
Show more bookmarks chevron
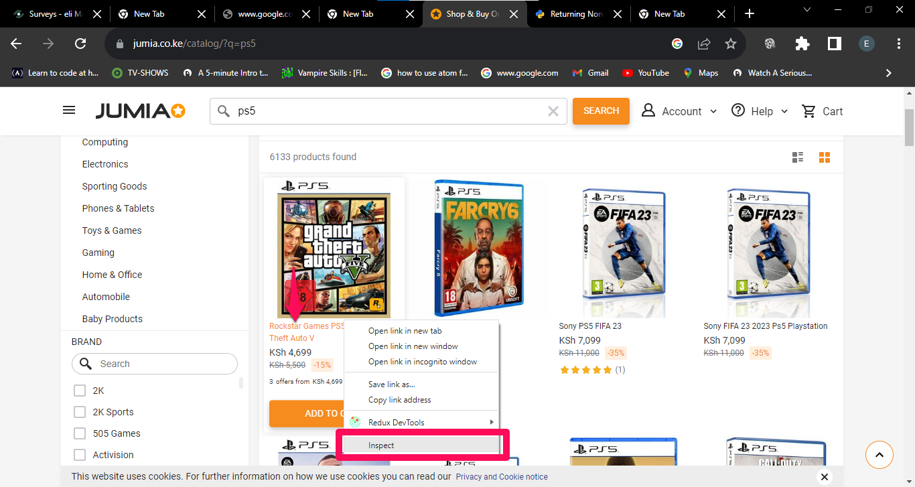click(x=889, y=73)
